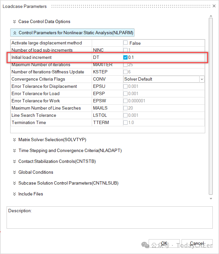Image resolution: width=219 pixels, height=254 pixels.
Task: Enable the EPSU displacement tolerance checkbox
Action: click(x=125, y=86)
